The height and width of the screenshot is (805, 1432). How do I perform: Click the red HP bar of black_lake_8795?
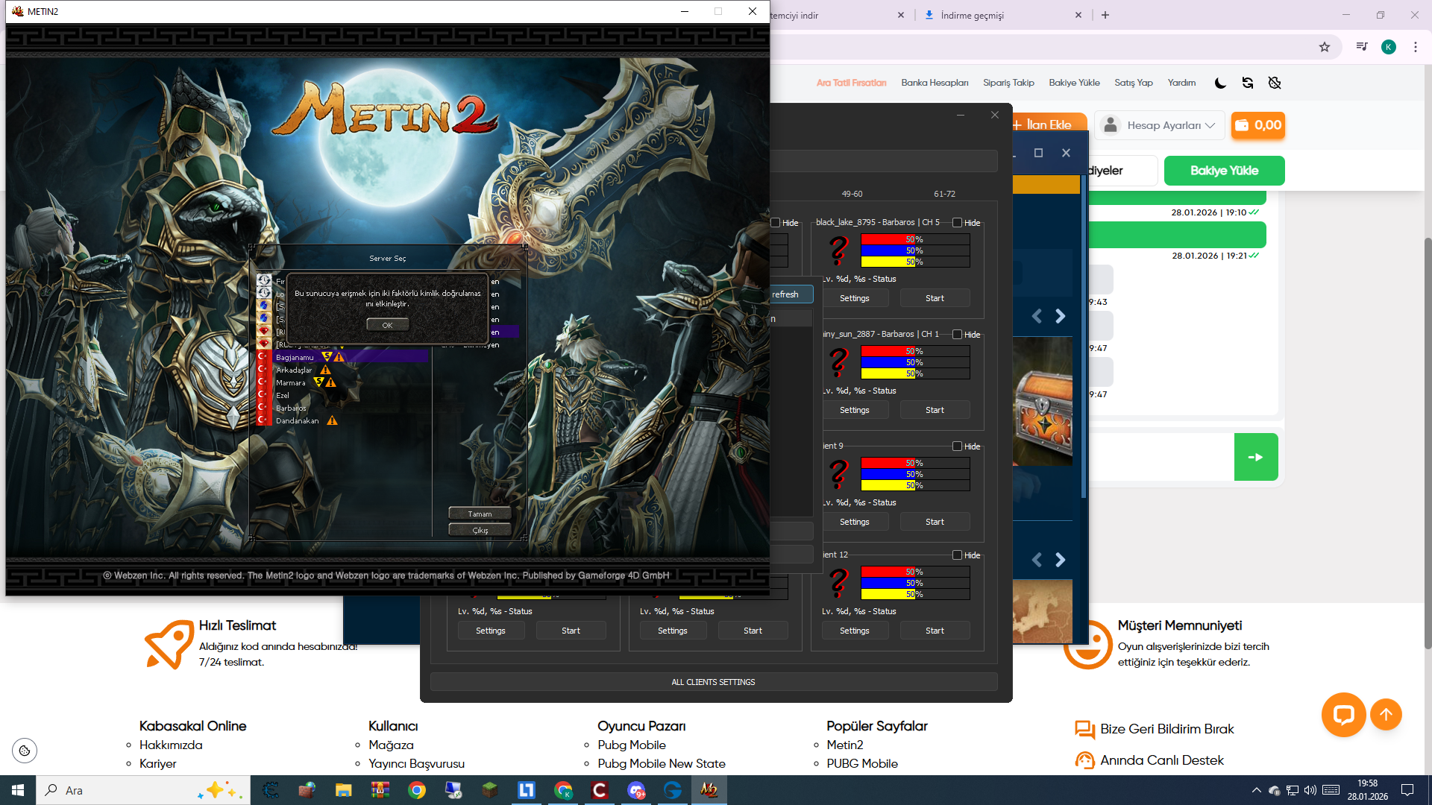[x=915, y=239]
